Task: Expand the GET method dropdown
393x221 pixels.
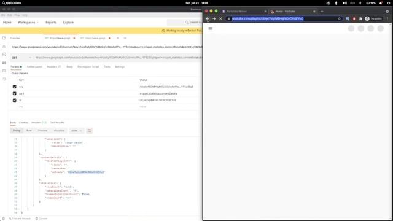Action: pyautogui.click(x=21, y=58)
